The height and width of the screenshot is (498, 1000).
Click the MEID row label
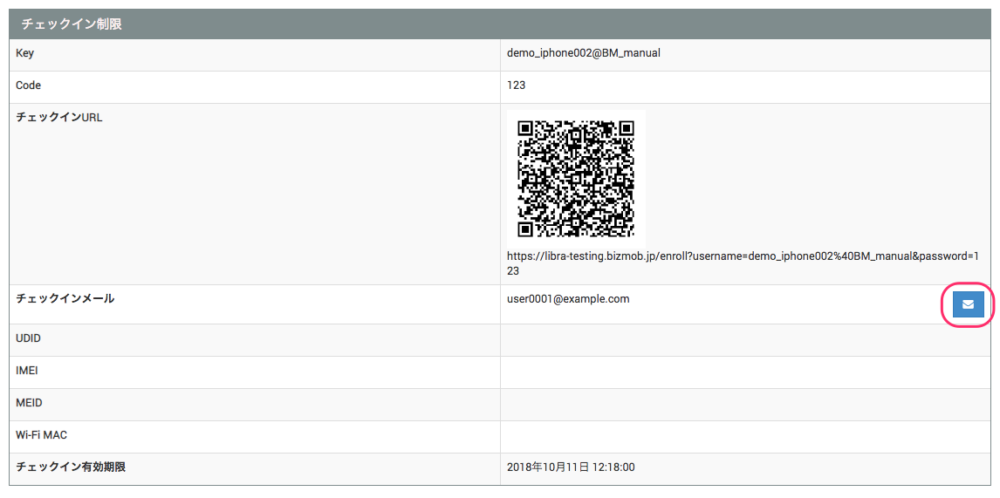(29, 403)
